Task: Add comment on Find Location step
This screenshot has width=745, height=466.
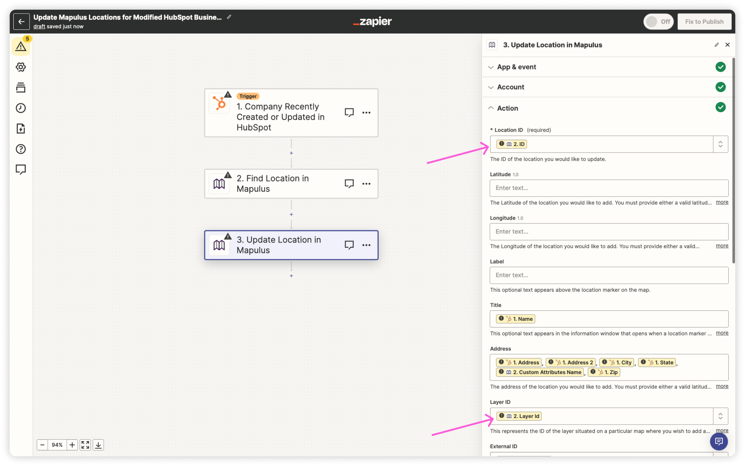Action: point(349,184)
